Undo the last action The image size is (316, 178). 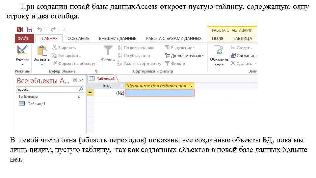point(40,29)
